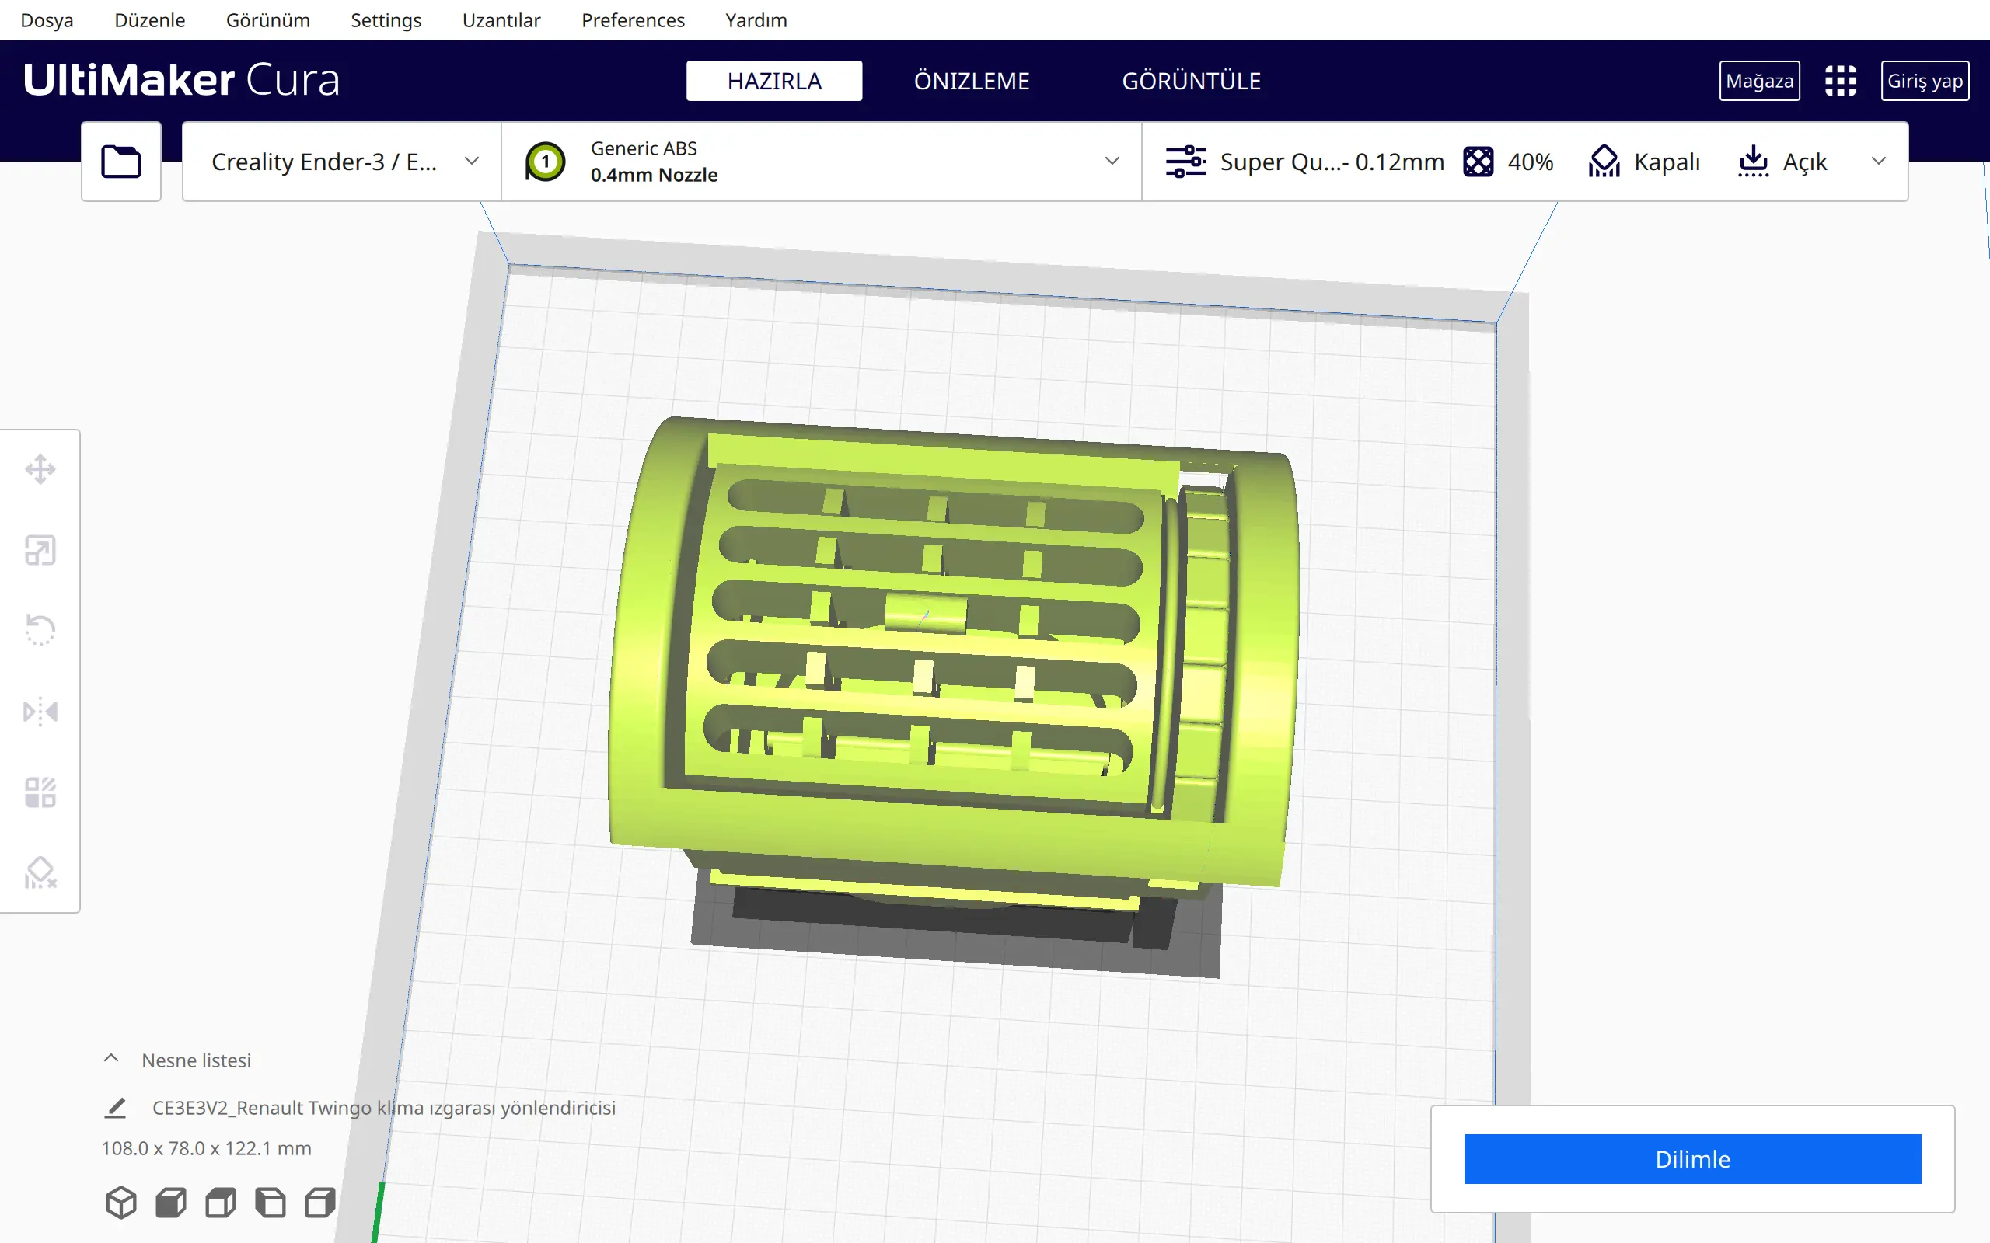Click the UltiMaker Cura logo
Screen dimensions: 1990x1243
click(x=181, y=81)
